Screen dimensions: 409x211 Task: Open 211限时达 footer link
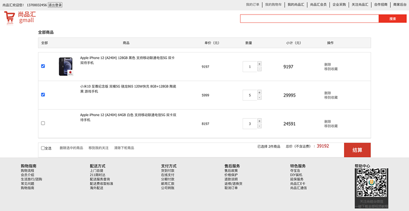coord(98,175)
